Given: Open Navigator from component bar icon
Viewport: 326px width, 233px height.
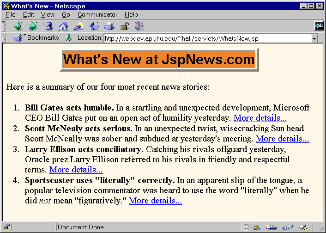Looking at the screenshot, I should pos(256,227).
